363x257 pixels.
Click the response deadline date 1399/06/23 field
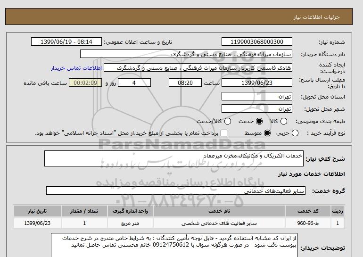click(257, 83)
